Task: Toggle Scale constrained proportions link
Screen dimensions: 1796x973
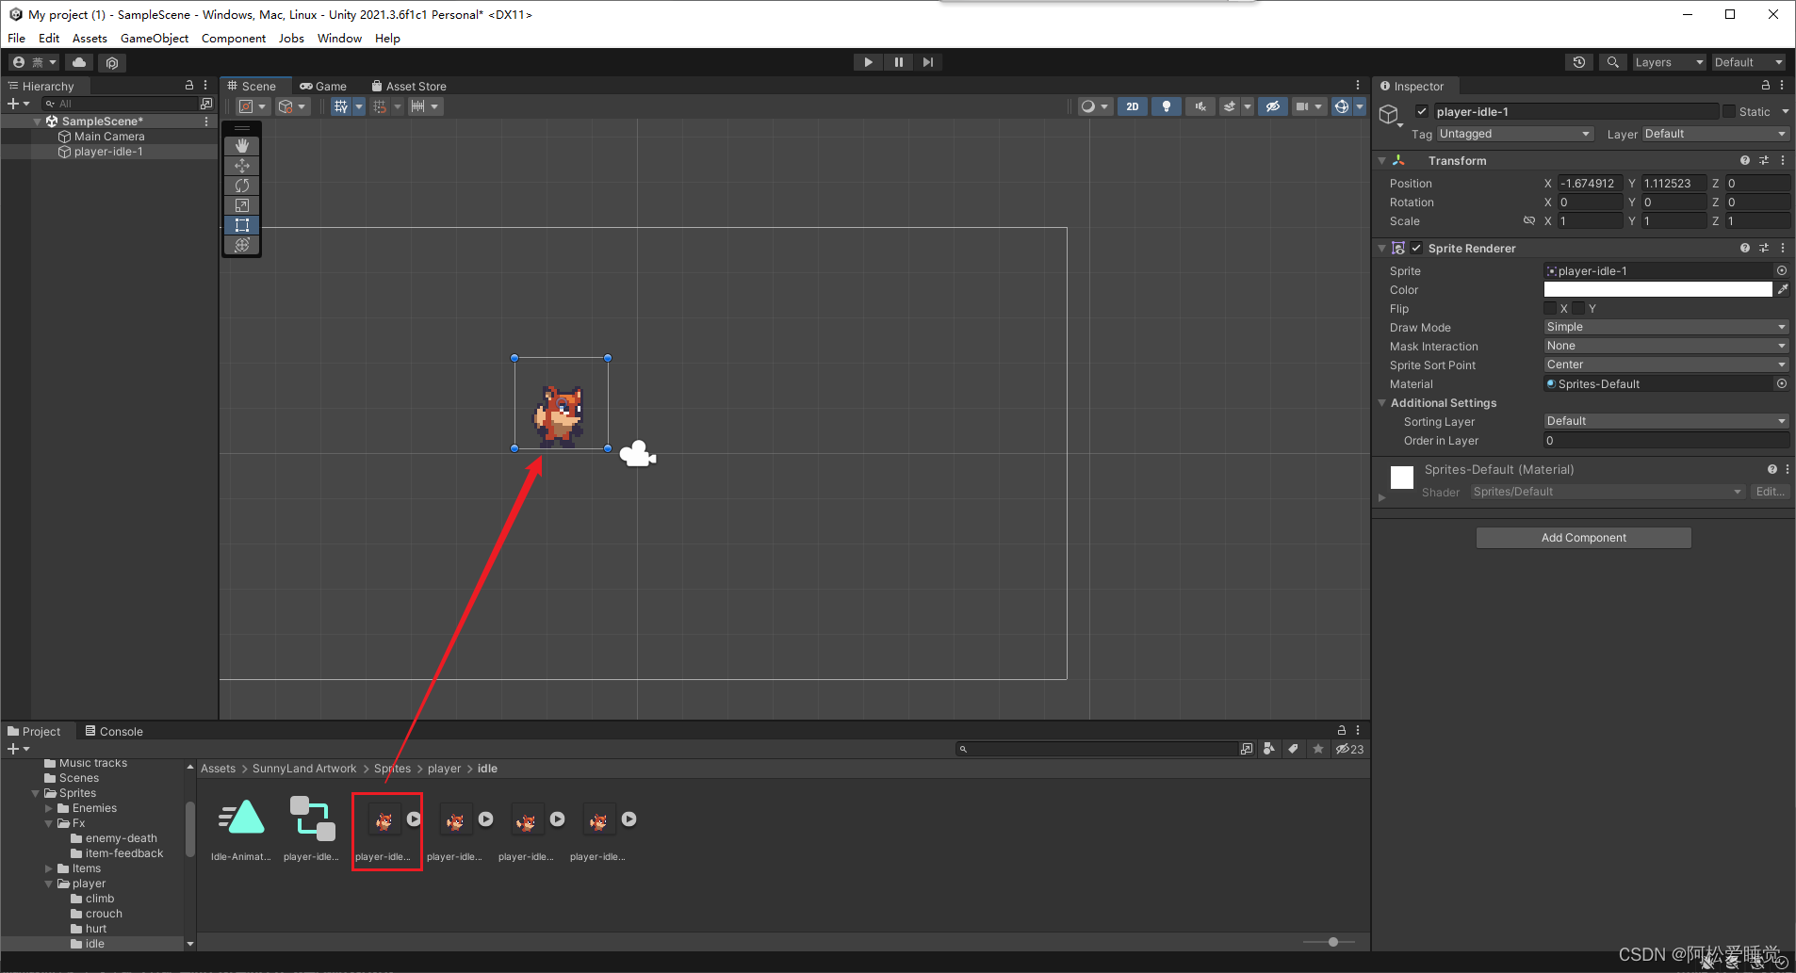Action: pyautogui.click(x=1529, y=221)
